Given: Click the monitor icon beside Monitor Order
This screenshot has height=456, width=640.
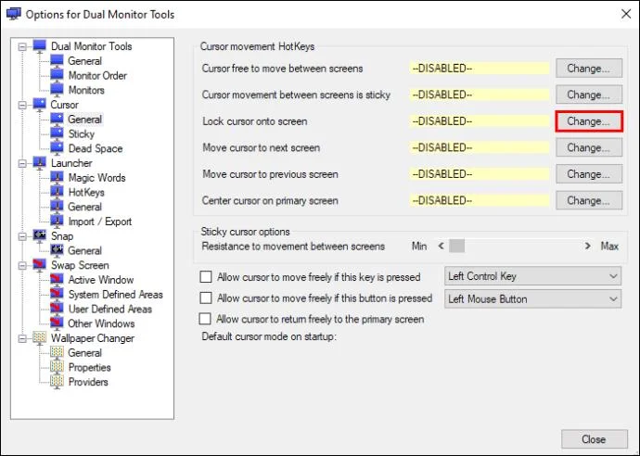Looking at the screenshot, I should click(57, 75).
